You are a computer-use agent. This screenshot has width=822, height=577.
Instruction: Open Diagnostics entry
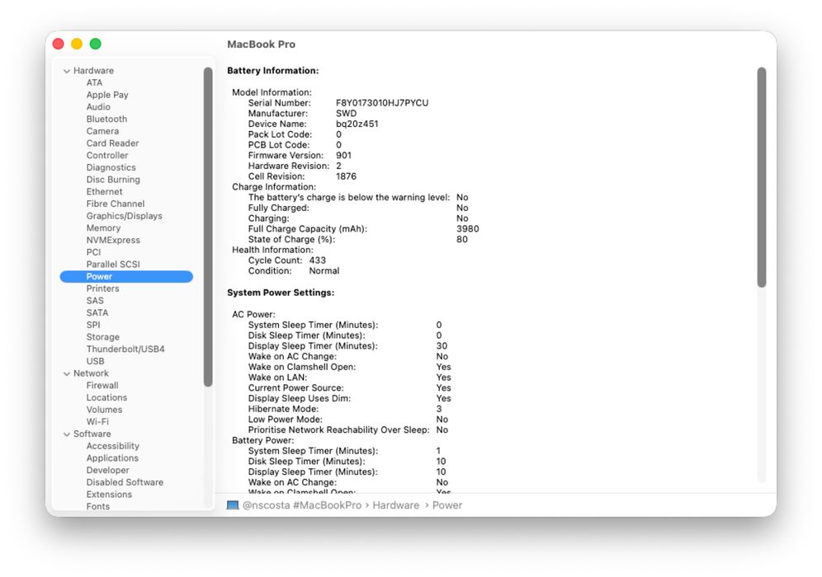(111, 167)
